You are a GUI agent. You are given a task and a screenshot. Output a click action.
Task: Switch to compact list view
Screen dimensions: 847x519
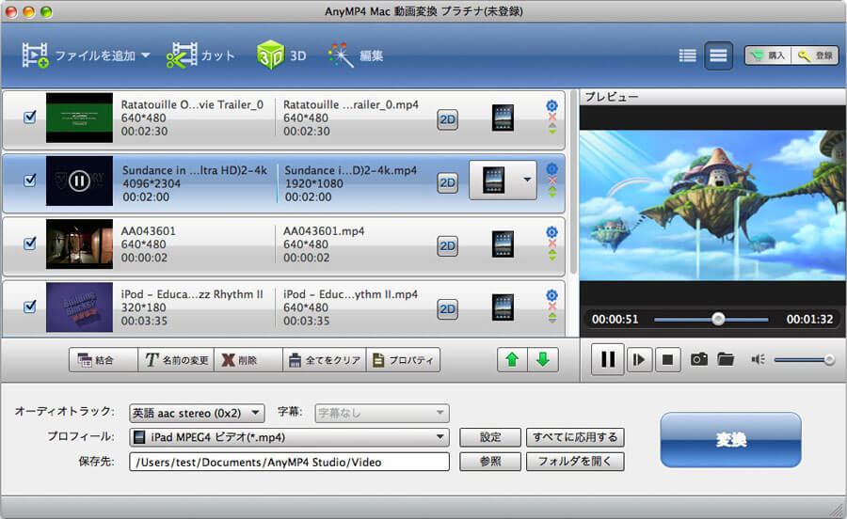point(687,55)
